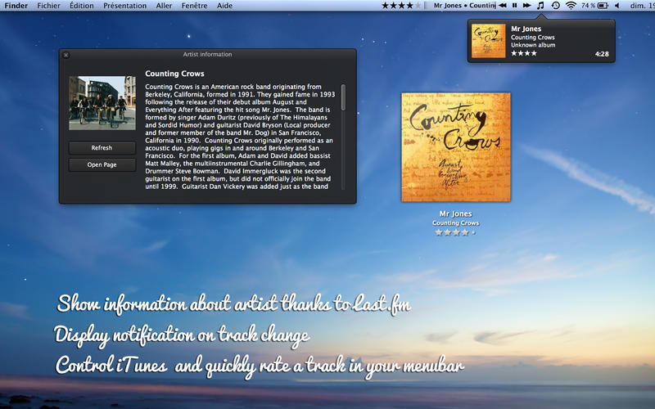Pause playback from menubar
This screenshot has height=409, width=655.
(515, 6)
